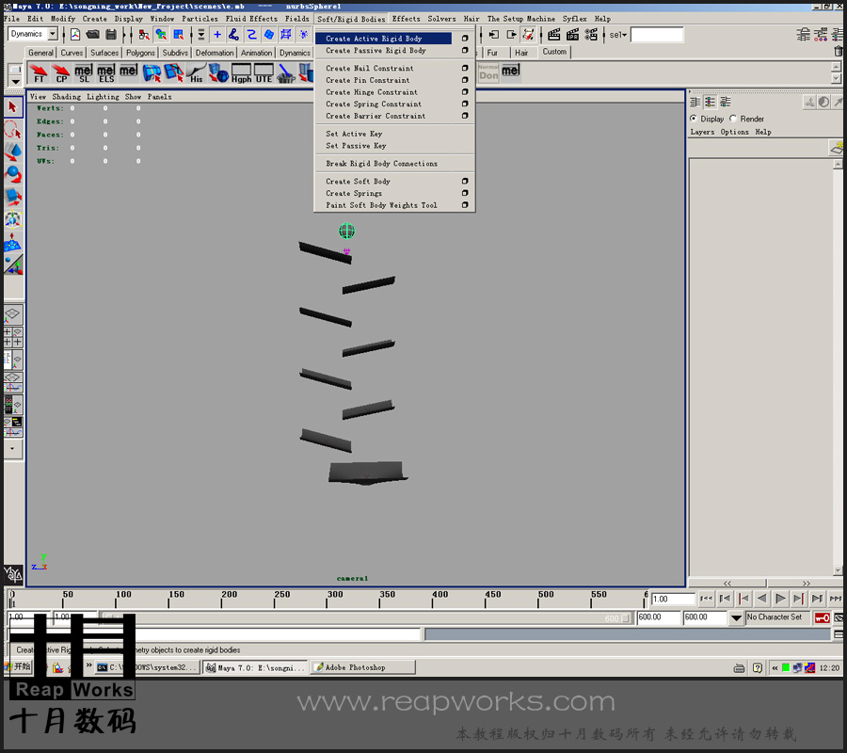The width and height of the screenshot is (847, 753).
Task: Activate the Scale tool
Action: click(x=13, y=197)
